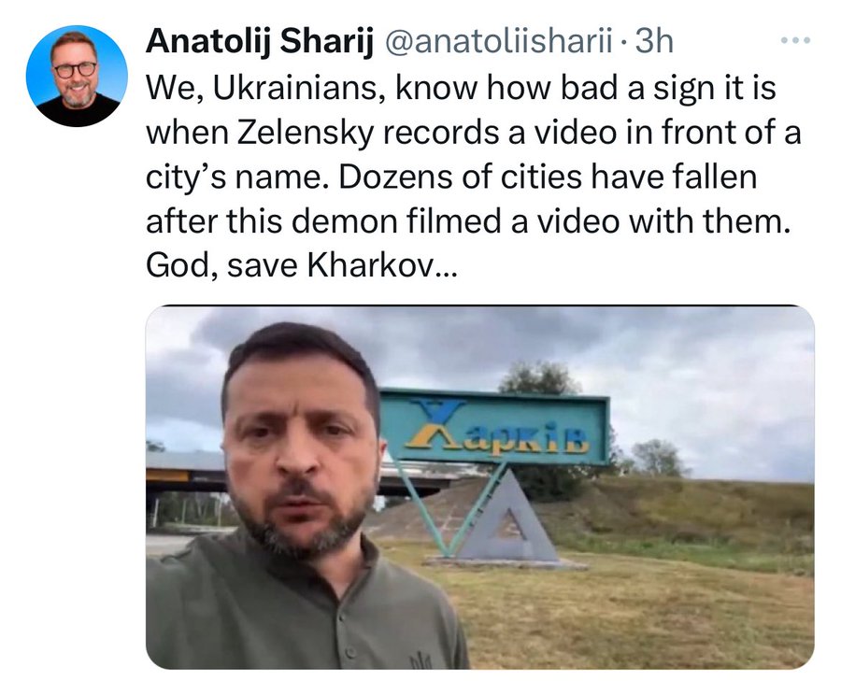
Task: Click Anatolij Sharij's round profile avatar
Action: [77, 77]
